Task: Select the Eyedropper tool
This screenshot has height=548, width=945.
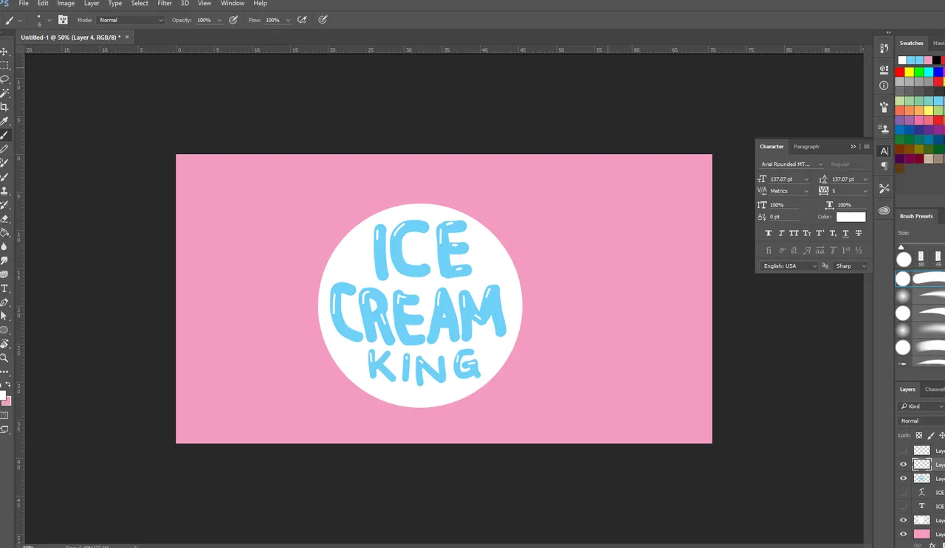Action: point(4,122)
